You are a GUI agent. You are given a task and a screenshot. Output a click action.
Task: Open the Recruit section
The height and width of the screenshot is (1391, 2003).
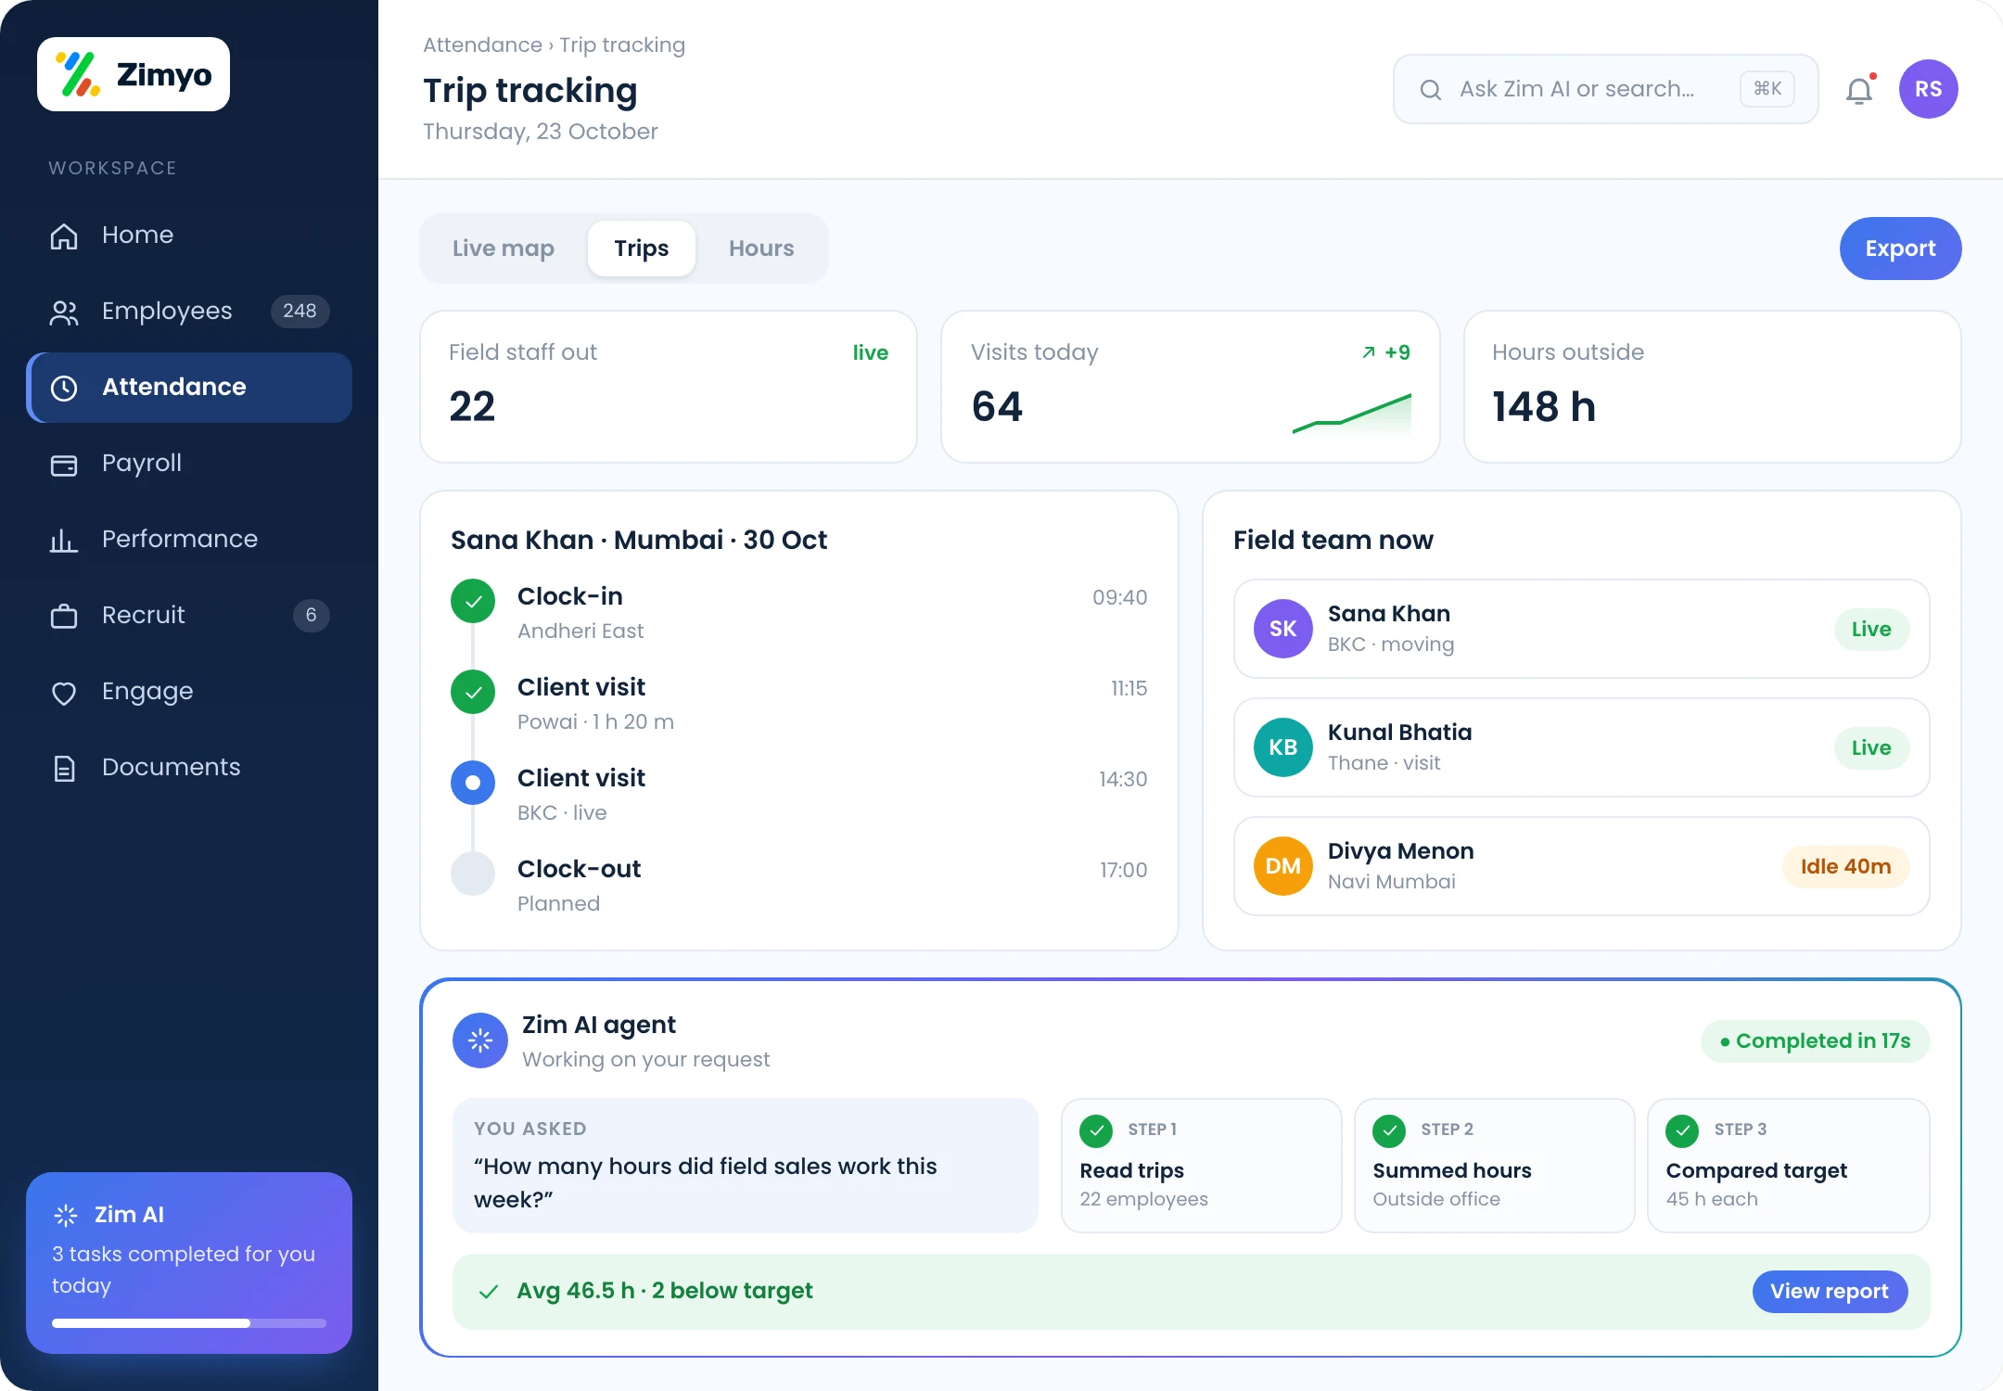(x=189, y=615)
